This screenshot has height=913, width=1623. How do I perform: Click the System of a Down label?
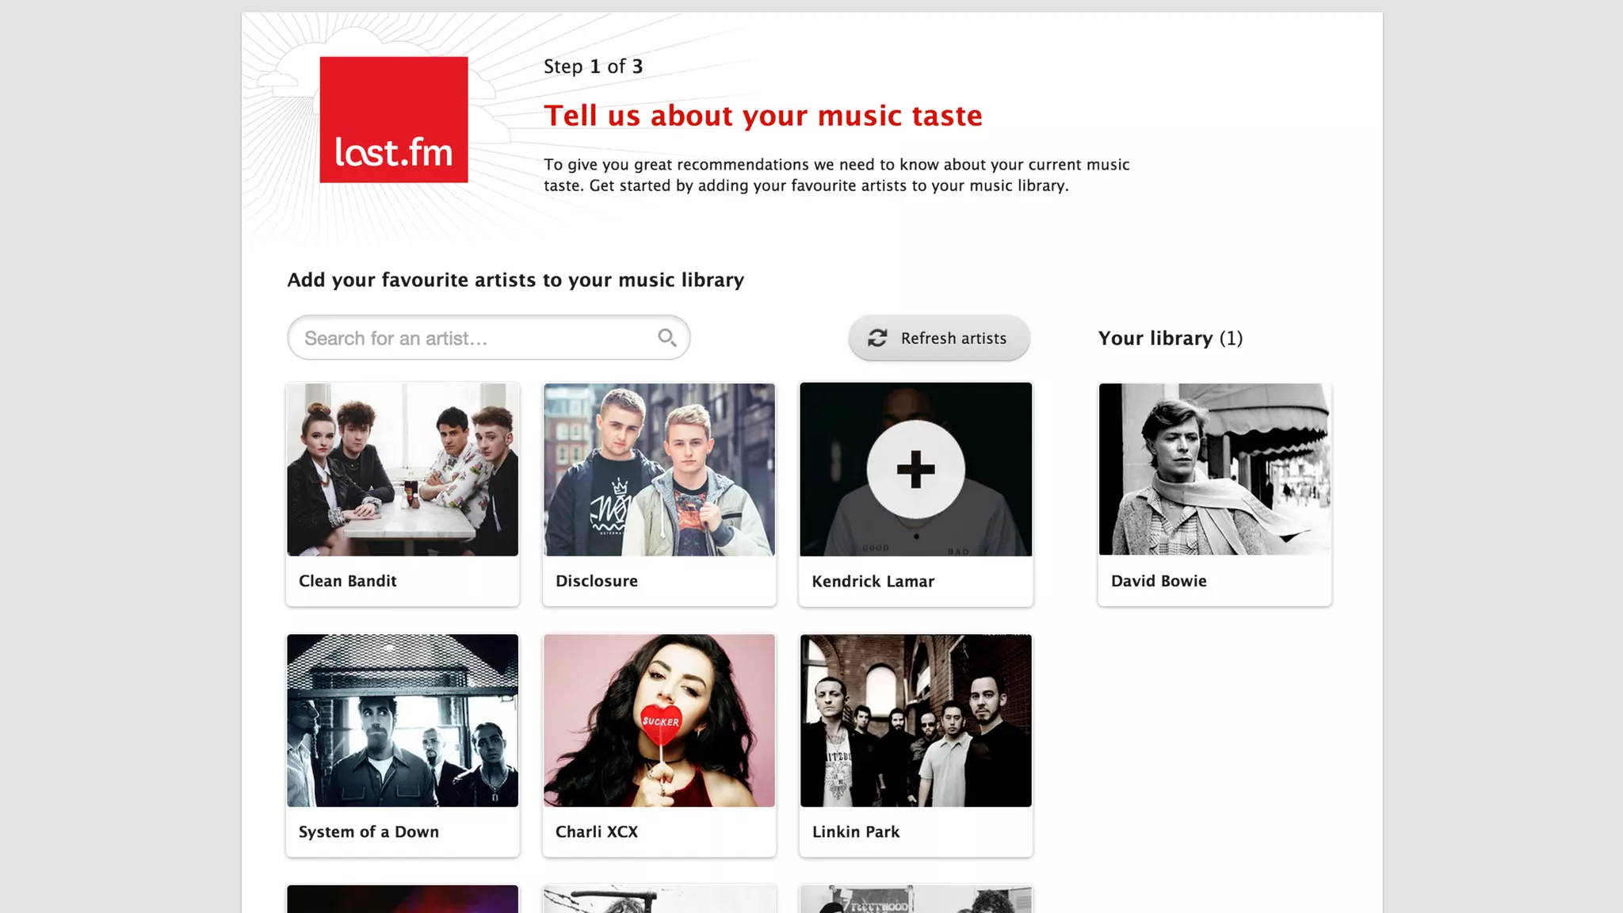coord(369,832)
